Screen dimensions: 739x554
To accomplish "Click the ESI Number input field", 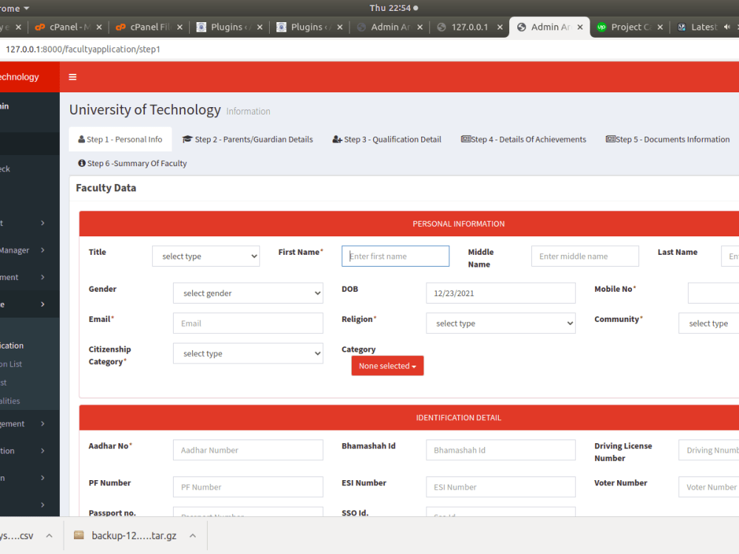I will [500, 487].
